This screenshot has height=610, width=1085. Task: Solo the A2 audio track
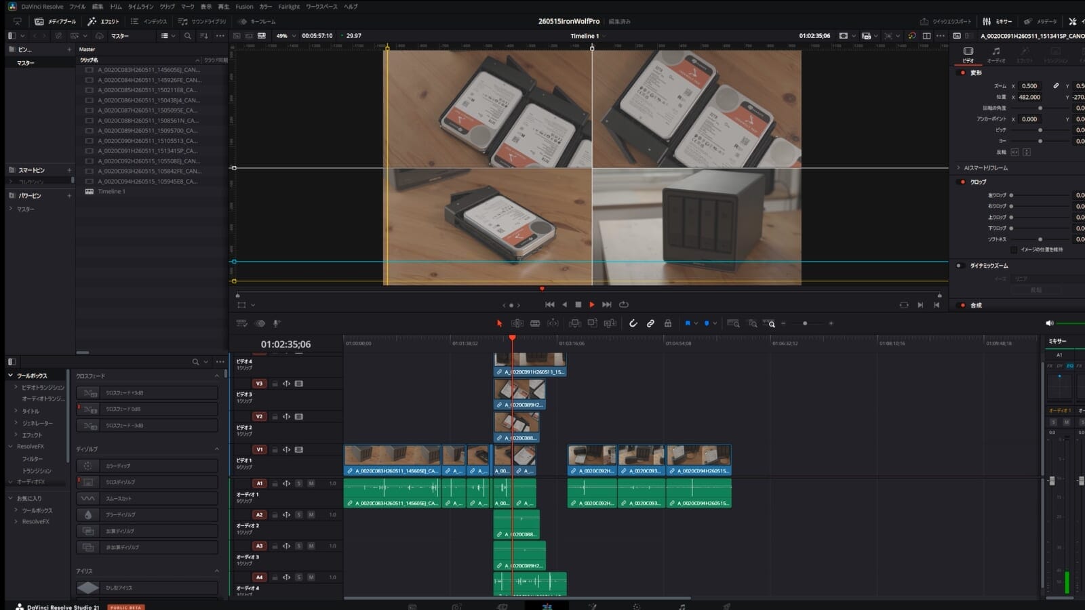click(298, 514)
